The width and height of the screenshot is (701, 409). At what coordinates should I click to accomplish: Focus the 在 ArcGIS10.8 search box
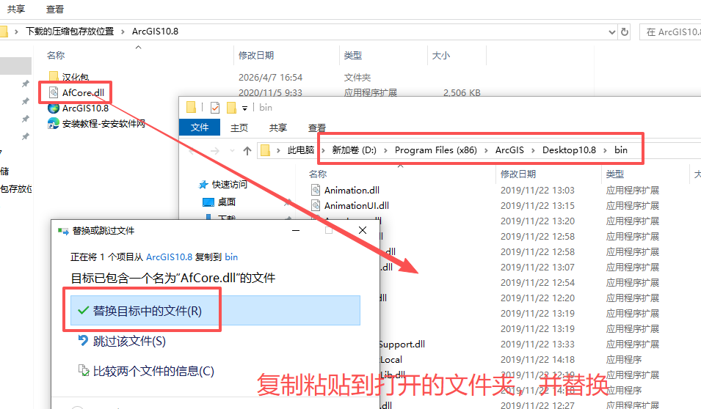(x=671, y=32)
